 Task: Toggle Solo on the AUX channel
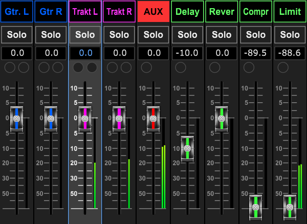(x=153, y=35)
